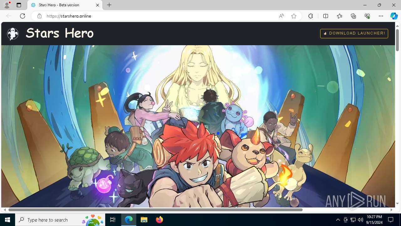This screenshot has width=401, height=226.
Task: Open the Favorites list icon
Action: tap(340, 16)
